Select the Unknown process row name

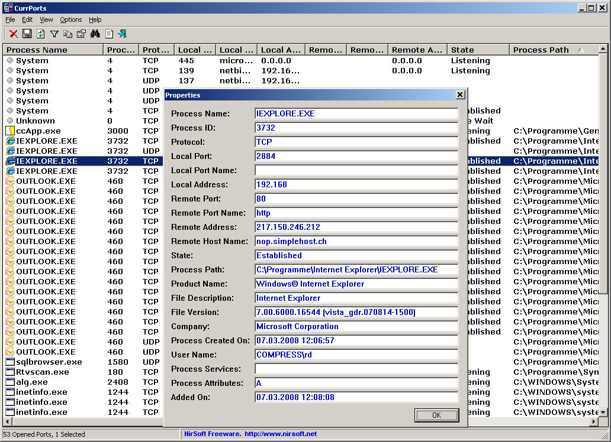click(x=36, y=121)
